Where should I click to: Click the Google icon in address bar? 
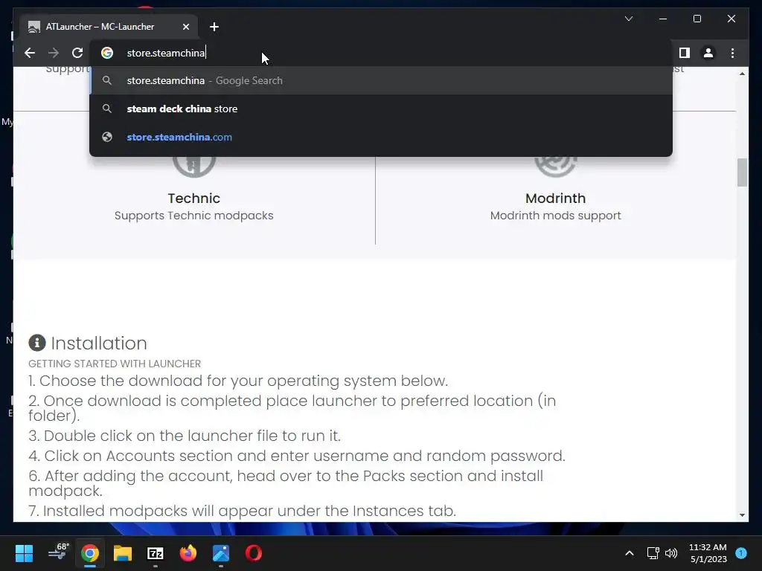pos(107,53)
